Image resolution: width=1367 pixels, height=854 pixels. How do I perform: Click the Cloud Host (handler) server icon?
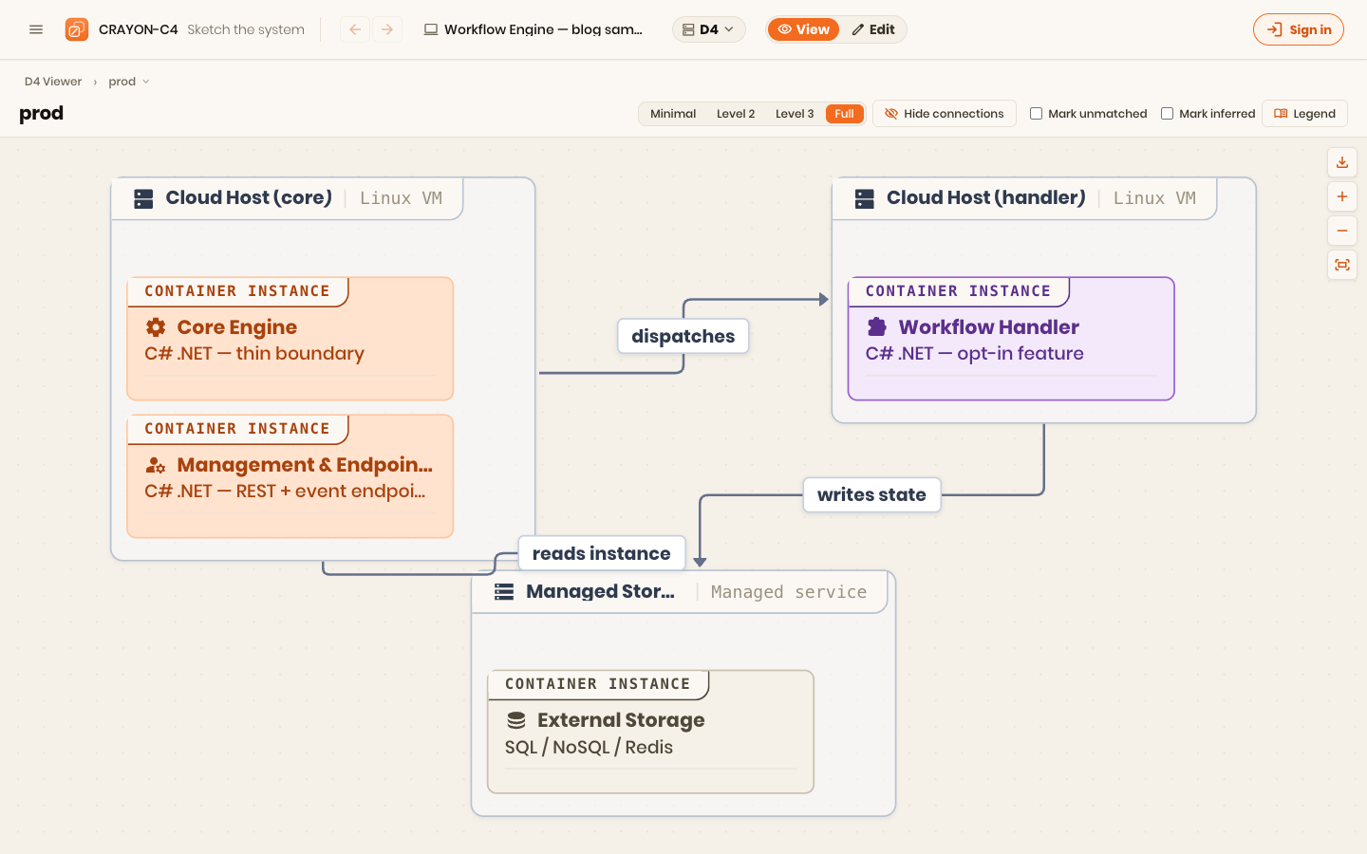click(x=865, y=198)
